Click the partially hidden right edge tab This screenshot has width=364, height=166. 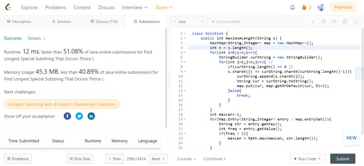pyautogui.click(x=360, y=73)
